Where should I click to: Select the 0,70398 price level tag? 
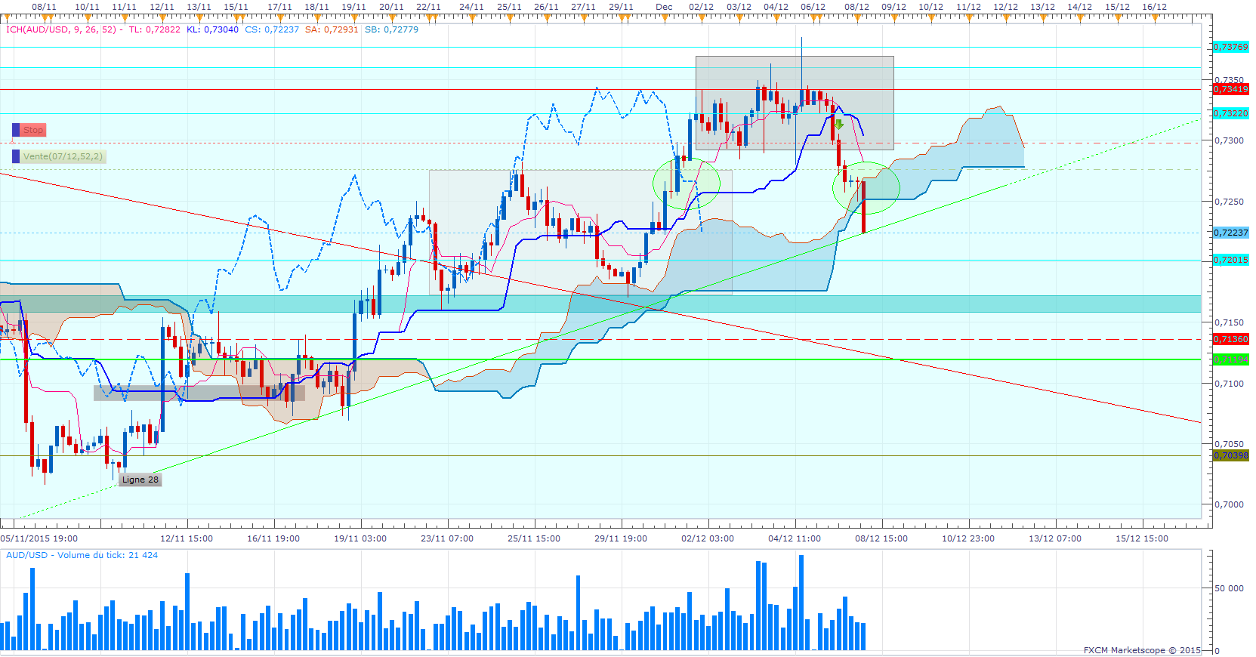[1231, 455]
